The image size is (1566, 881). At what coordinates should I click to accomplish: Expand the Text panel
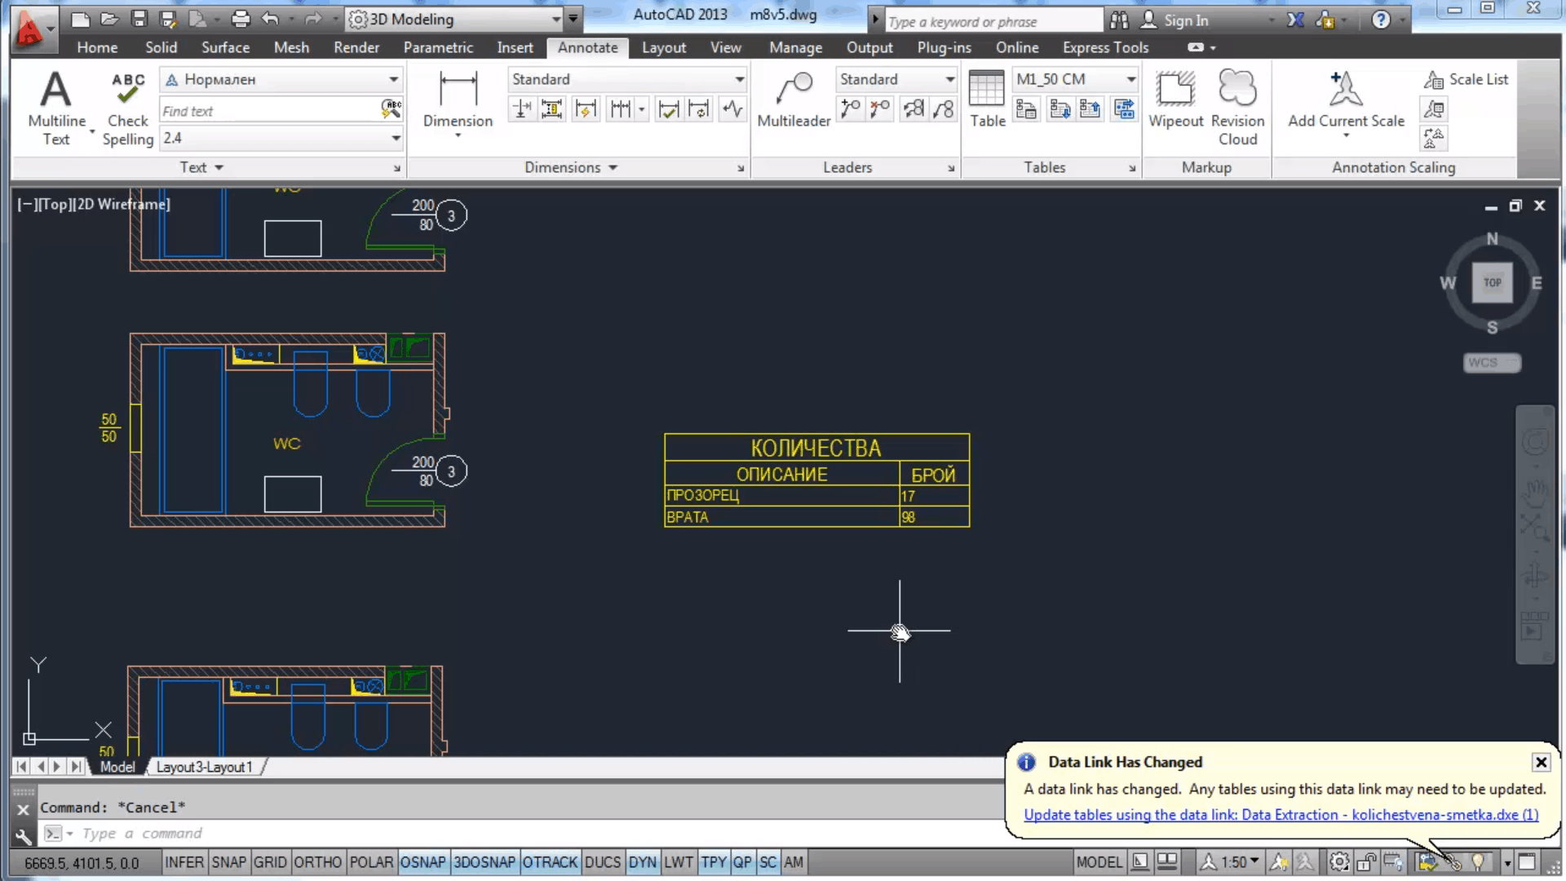tap(201, 167)
